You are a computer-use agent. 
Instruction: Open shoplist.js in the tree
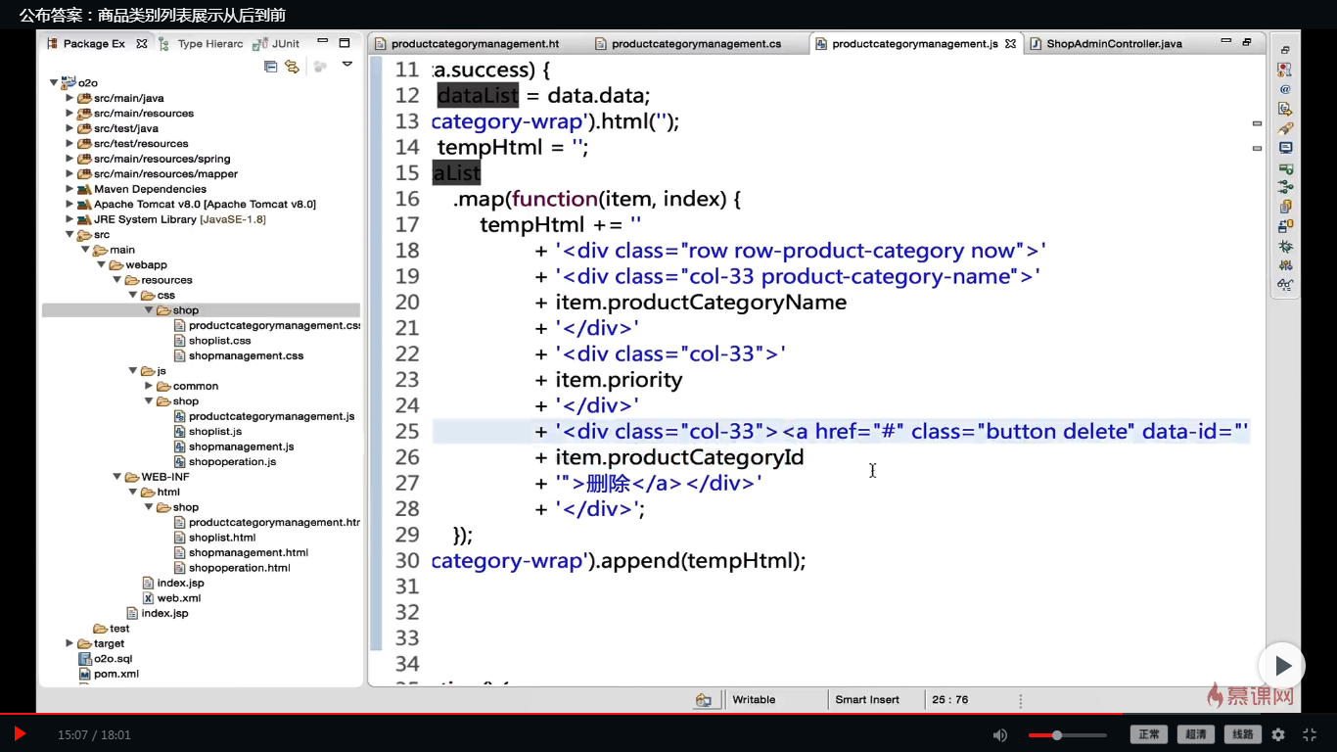[214, 431]
